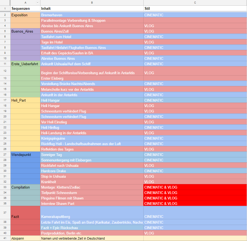The image size is (247, 241).
Task: Click 'Schneesturm verhindert Flug' in row 19
Action: 92,111
